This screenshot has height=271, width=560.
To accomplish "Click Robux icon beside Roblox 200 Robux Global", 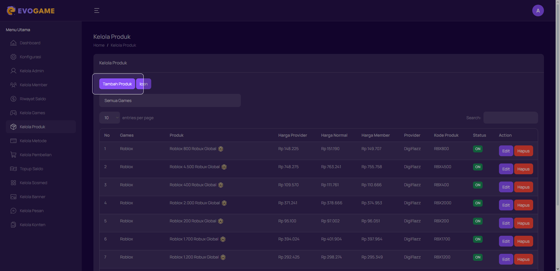I will point(221,221).
